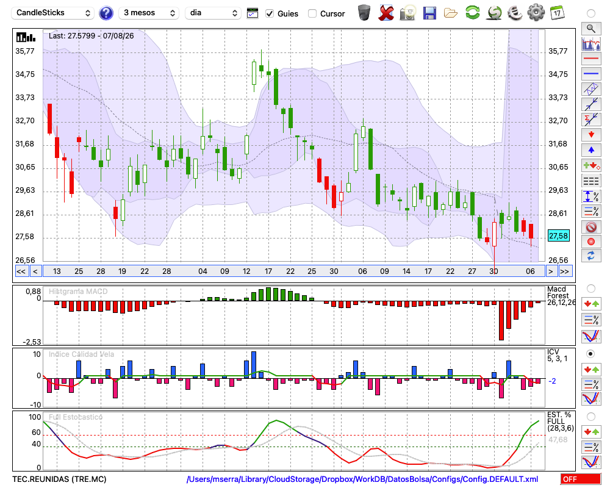Click the >> jump to end button
The width and height of the screenshot is (610, 488).
(564, 271)
